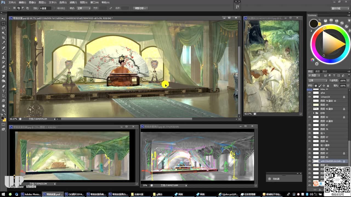Select the Gradient tool
Image resolution: width=351 pixels, height=197 pixels.
(x=4, y=71)
